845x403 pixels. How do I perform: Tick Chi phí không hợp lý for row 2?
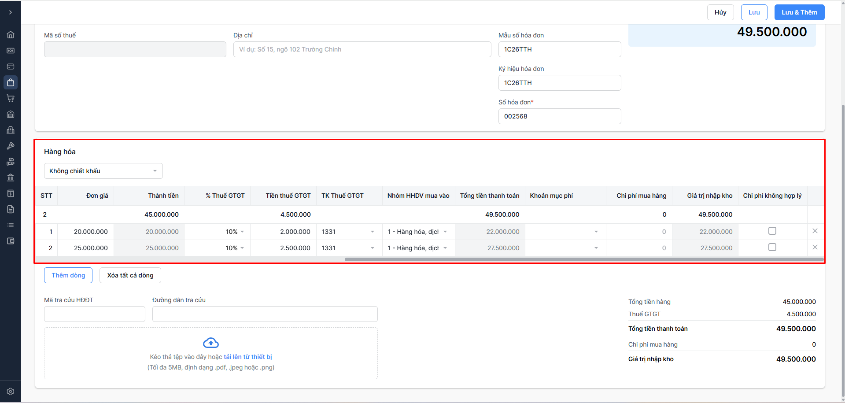pos(772,247)
